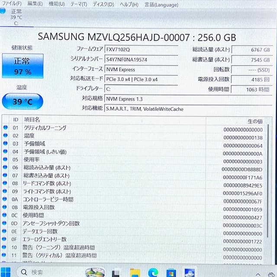Click the standard field NVM Express 1.3
The image size is (277, 277).
pyautogui.click(x=188, y=99)
